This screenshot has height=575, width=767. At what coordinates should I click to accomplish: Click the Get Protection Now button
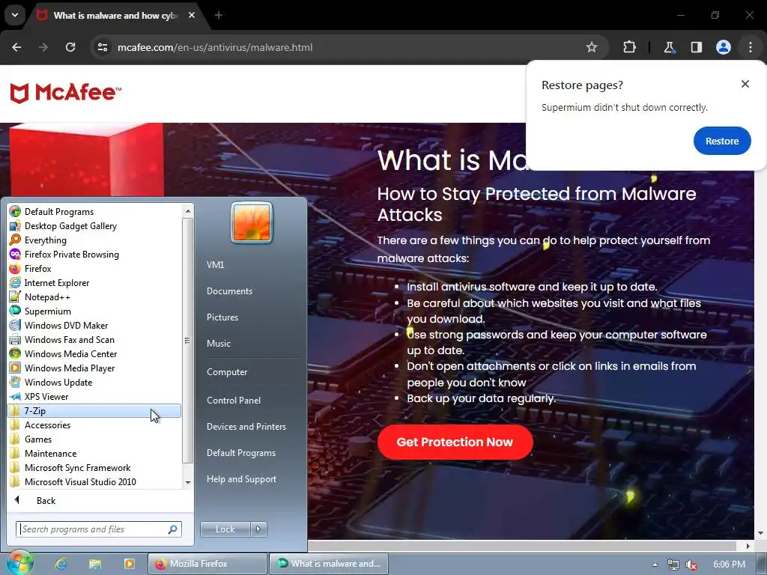(455, 442)
